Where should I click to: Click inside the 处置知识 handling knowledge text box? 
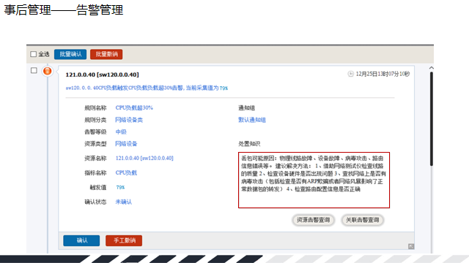314,180
